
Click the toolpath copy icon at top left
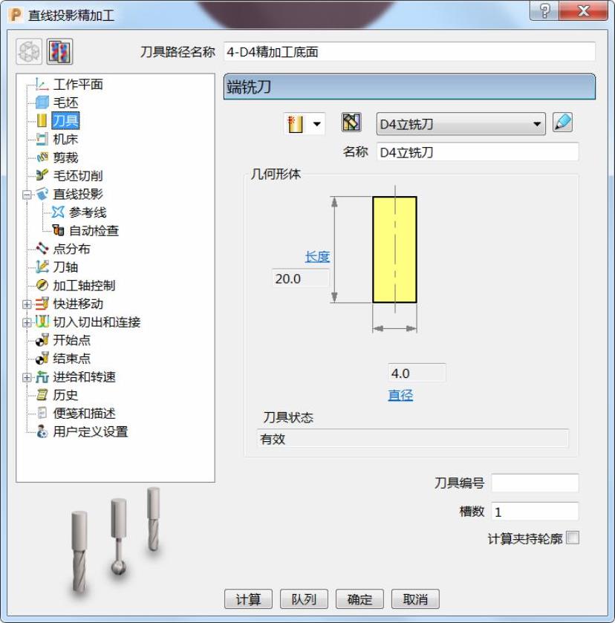59,52
